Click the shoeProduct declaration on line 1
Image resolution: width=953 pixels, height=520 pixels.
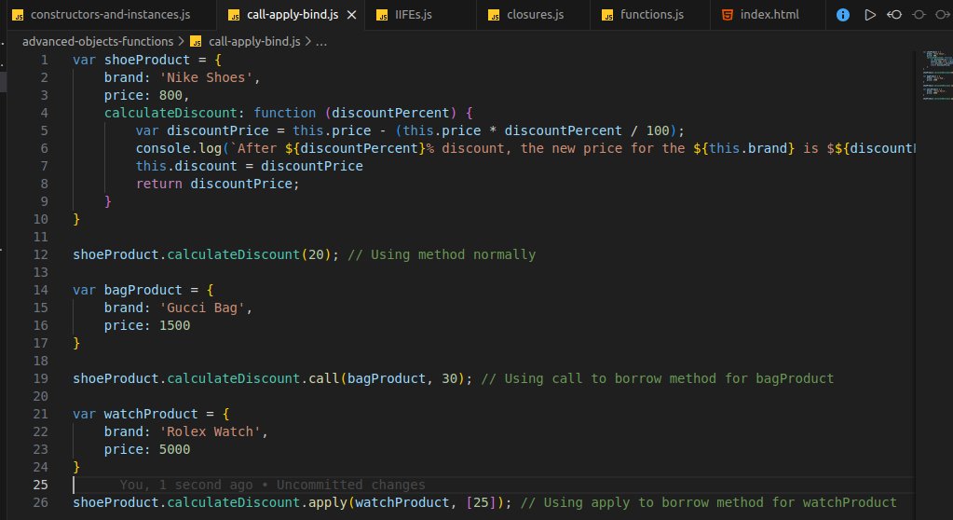[147, 60]
